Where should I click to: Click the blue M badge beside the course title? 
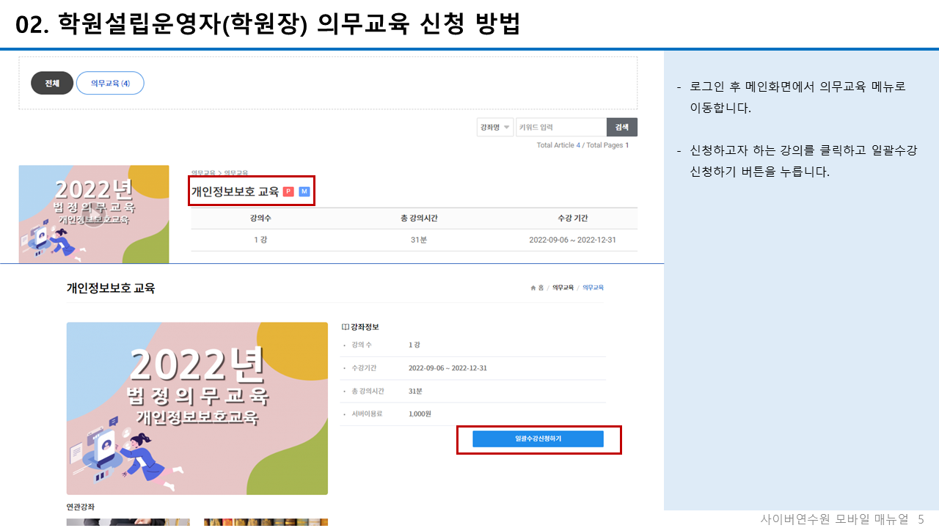pyautogui.click(x=304, y=191)
